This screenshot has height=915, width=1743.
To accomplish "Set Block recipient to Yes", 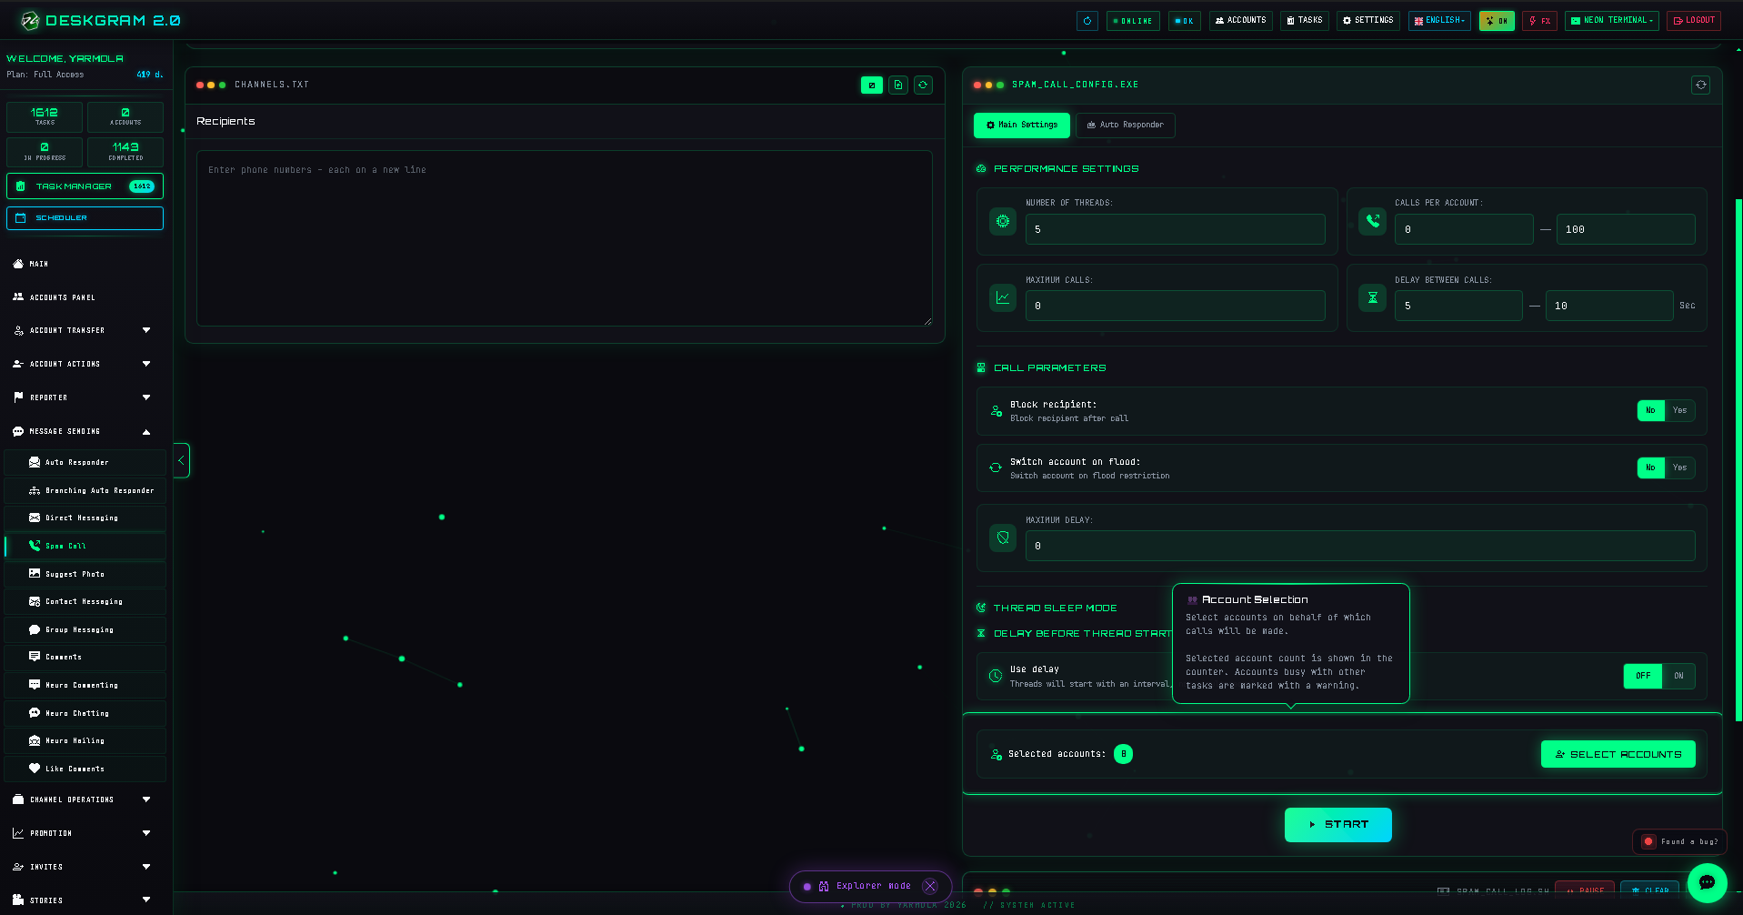I will [x=1680, y=410].
